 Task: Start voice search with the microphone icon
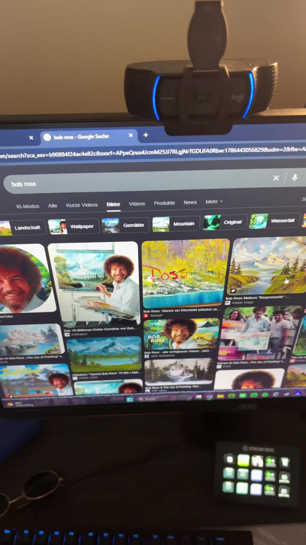tap(295, 178)
